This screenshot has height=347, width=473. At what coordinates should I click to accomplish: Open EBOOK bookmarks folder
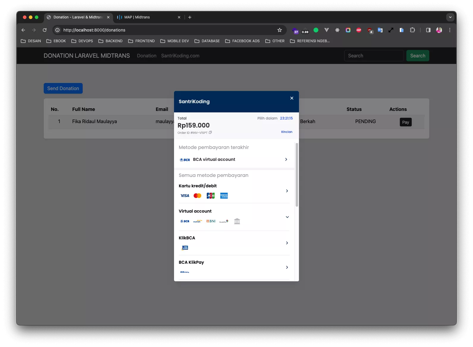pos(56,41)
